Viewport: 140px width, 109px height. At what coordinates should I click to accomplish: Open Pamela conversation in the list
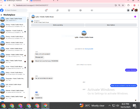click(13, 43)
